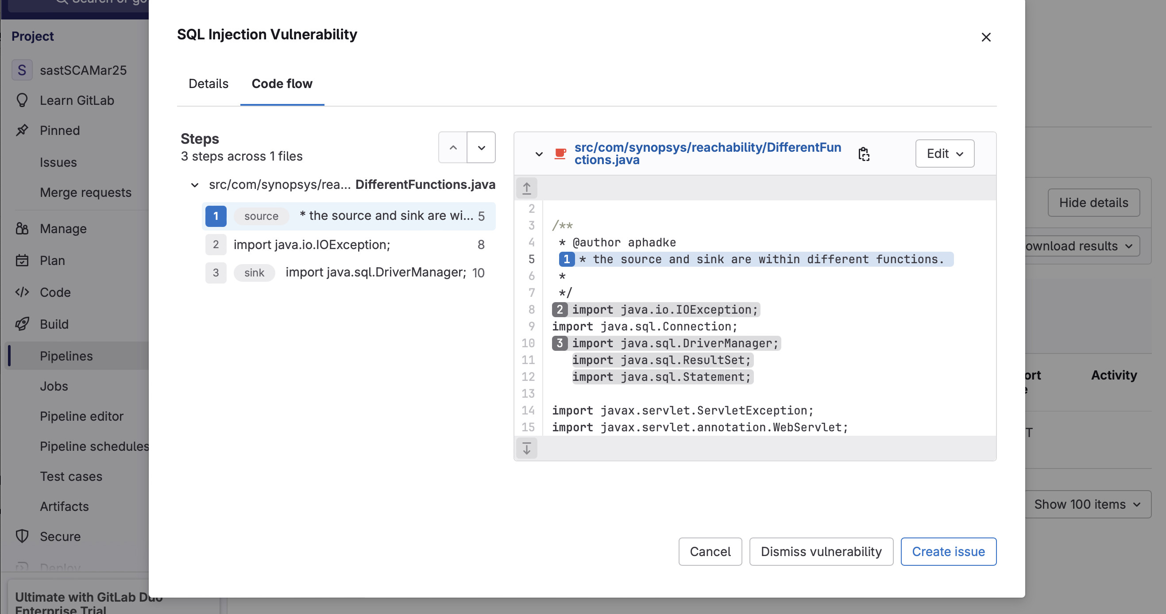The width and height of the screenshot is (1166, 614).
Task: Click Dismiss vulnerability
Action: click(x=821, y=551)
